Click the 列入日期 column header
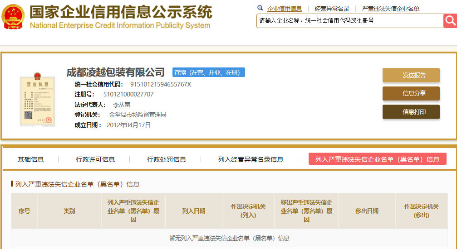The image size is (457, 249). click(193, 211)
